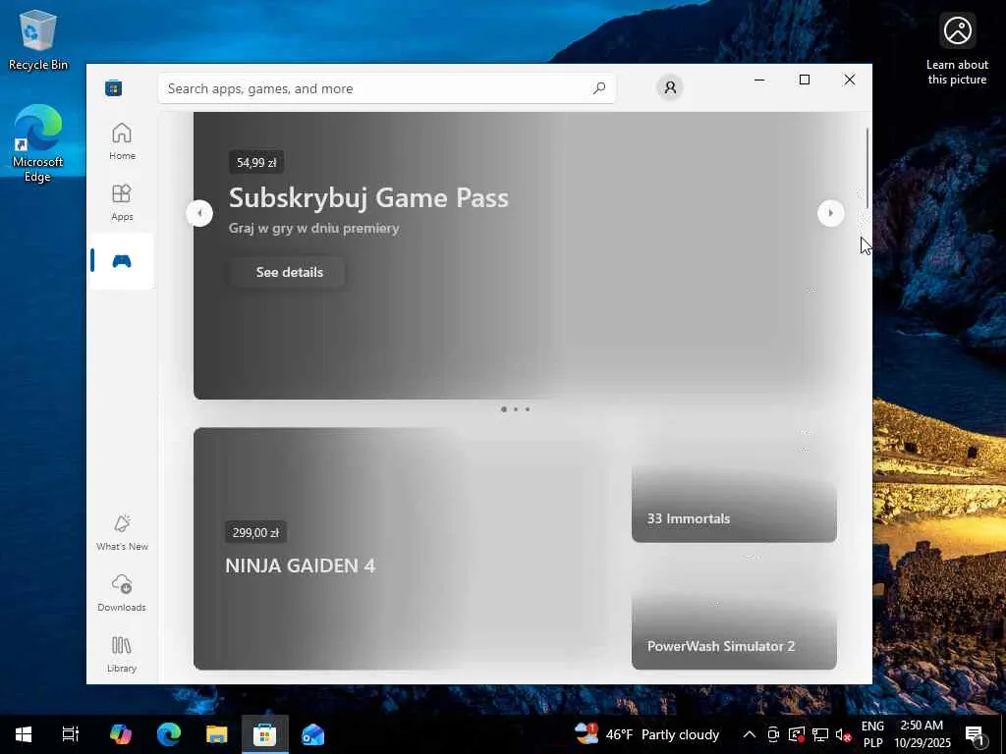
Task: Click Microsoft Store taskbar icon
Action: pos(265,734)
